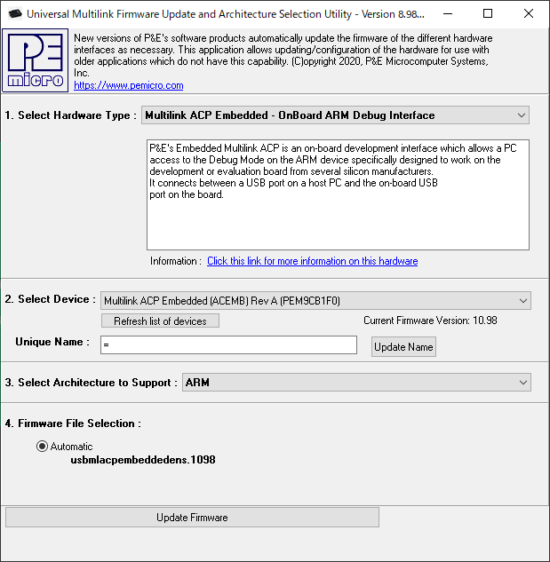Focus the Unique Name input field
This screenshot has width=550, height=562.
pos(228,344)
